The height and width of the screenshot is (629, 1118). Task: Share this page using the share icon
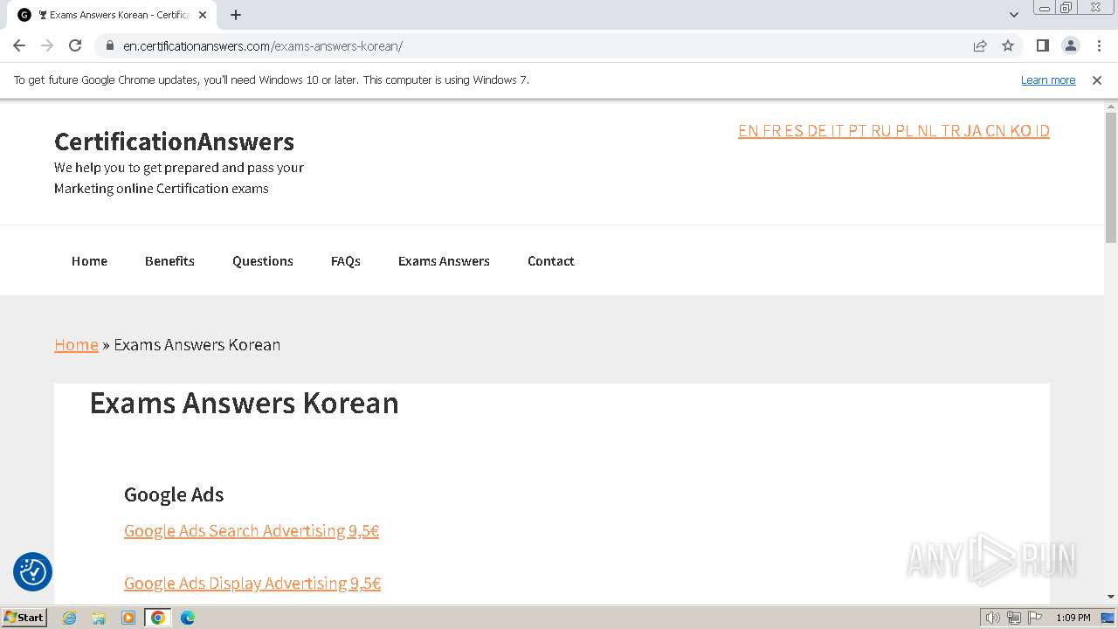980,45
